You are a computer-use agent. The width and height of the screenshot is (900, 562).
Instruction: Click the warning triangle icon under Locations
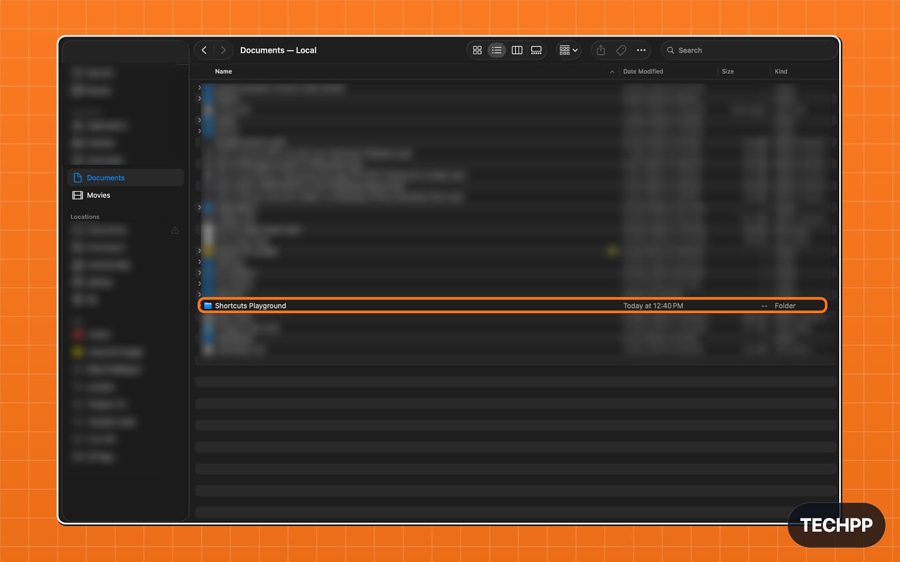(x=175, y=230)
